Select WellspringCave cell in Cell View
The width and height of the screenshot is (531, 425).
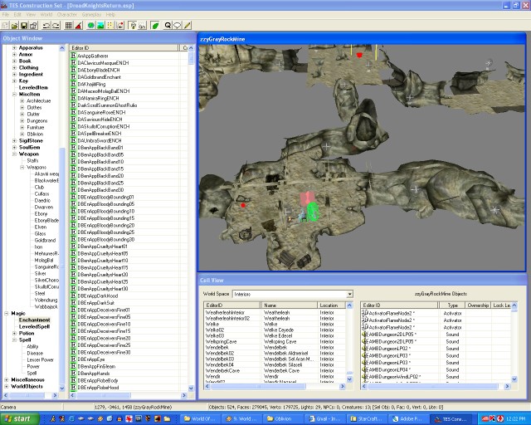(221, 342)
